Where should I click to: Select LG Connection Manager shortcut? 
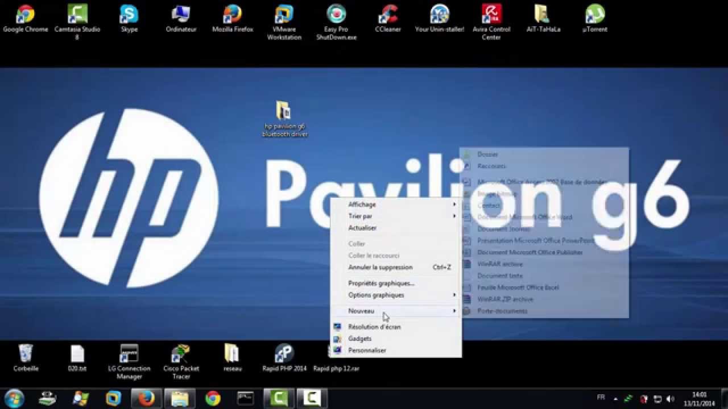[129, 362]
